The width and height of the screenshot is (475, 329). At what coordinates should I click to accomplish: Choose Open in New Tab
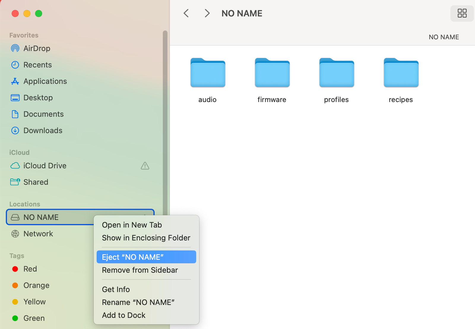(x=146, y=225)
